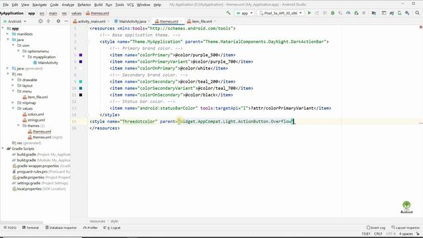The height and width of the screenshot is (238, 423).
Task: Switch to the item_file.xml tab
Action: tap(202, 21)
